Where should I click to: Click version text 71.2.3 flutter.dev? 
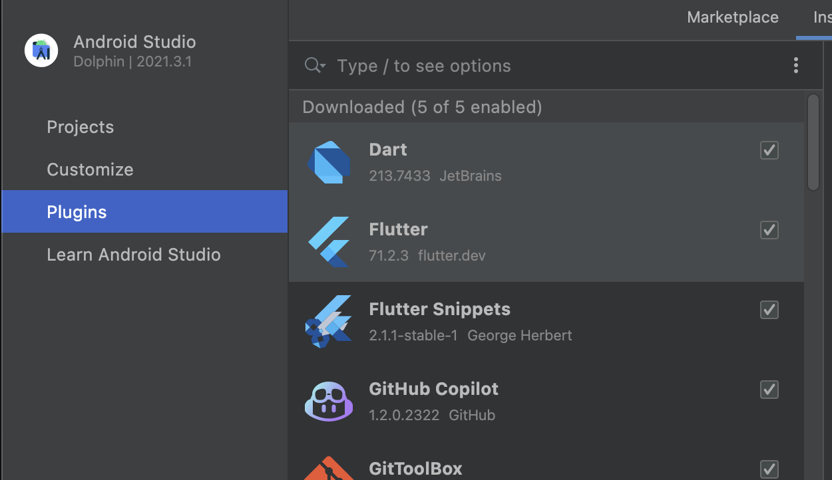[x=427, y=256]
